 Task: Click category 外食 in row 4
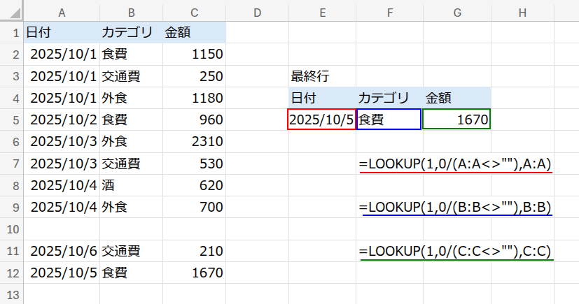[131, 98]
